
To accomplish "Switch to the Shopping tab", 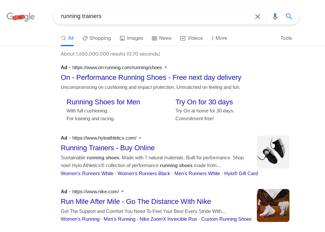I will (x=100, y=38).
